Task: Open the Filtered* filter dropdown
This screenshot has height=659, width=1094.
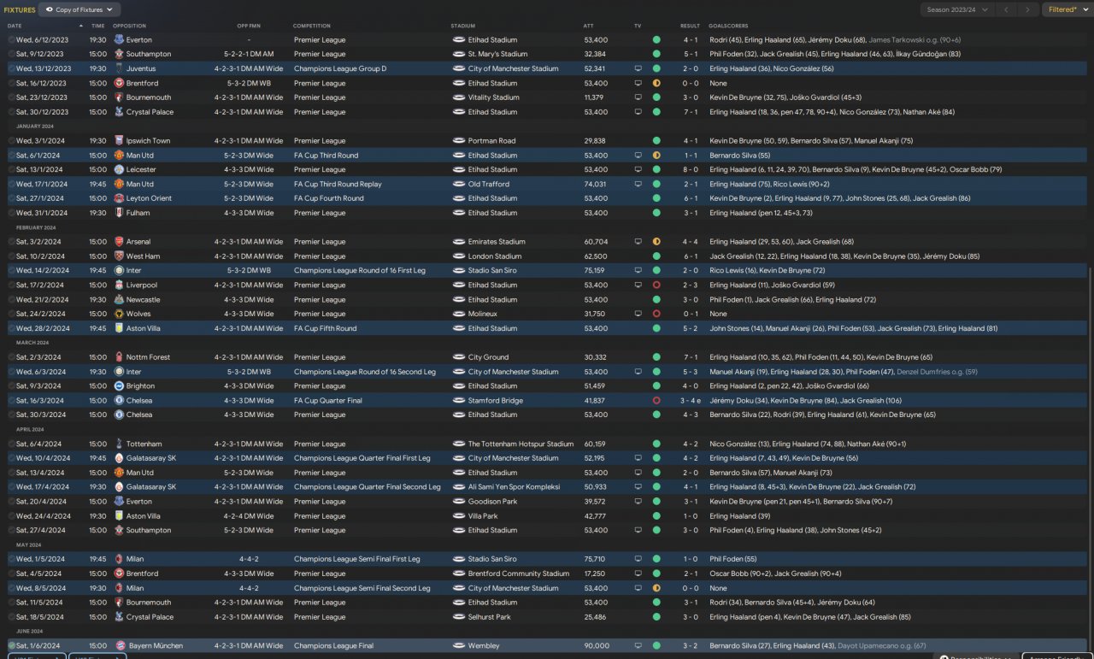Action: tap(1067, 9)
